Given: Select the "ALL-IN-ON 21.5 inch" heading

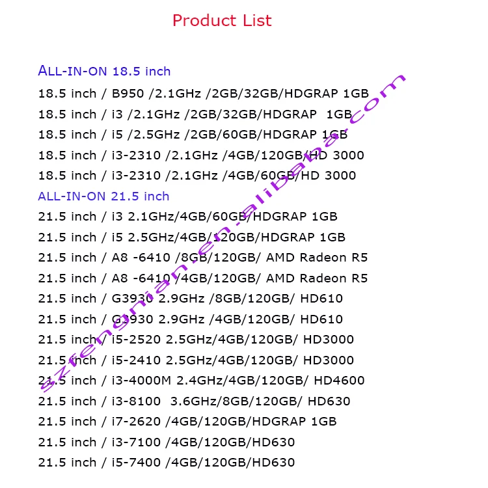Looking at the screenshot, I should coord(103,196).
